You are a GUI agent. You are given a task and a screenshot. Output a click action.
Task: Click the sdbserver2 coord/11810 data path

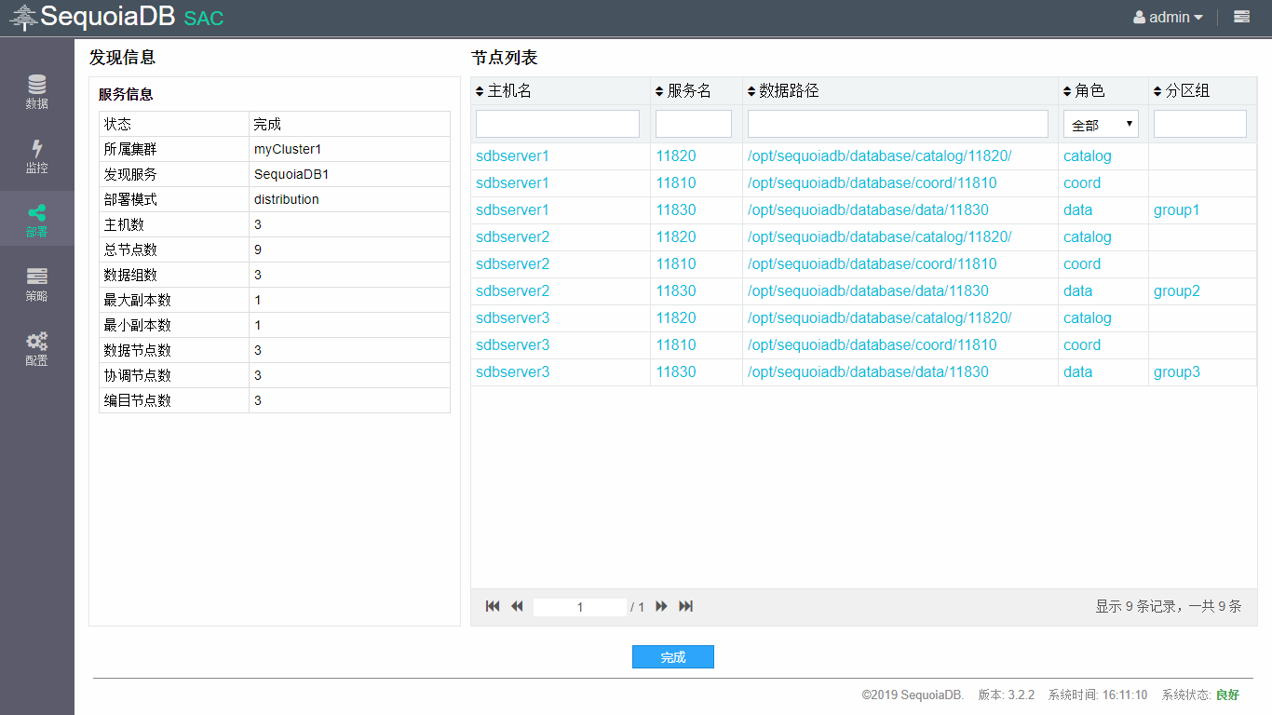873,264
